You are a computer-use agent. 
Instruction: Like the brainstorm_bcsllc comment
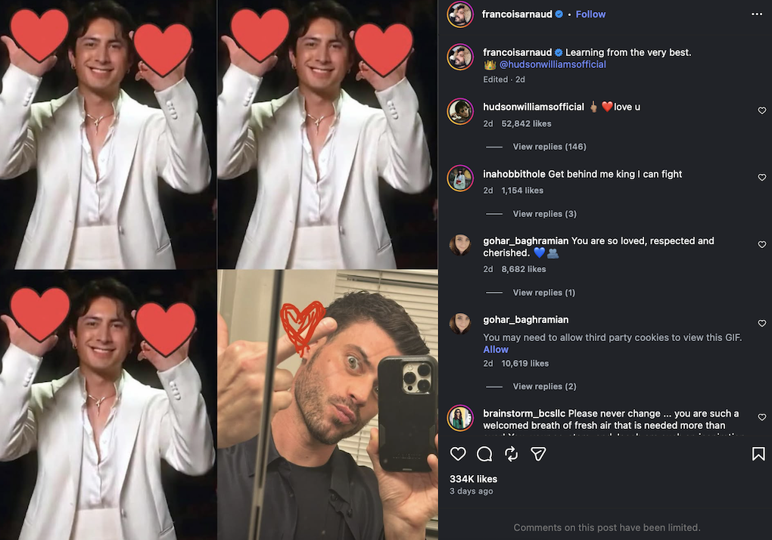[761, 417]
